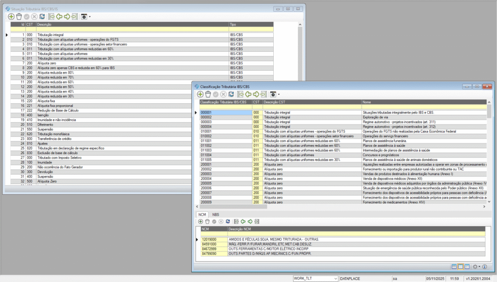Jump to last record in Classificação Tributária
The image size is (497, 282).
coord(263,94)
